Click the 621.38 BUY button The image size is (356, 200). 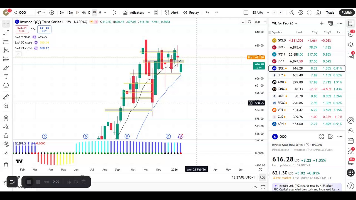[44, 29]
